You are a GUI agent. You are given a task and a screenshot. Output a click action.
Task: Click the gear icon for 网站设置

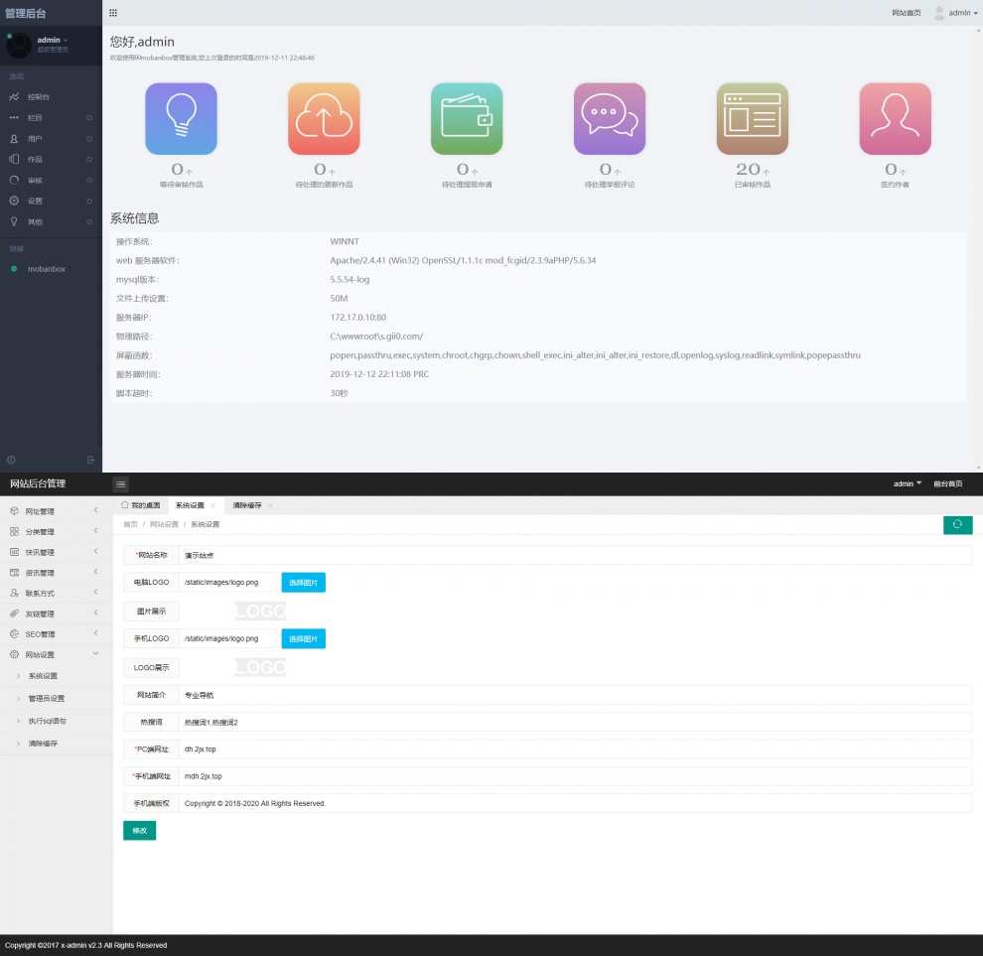[15, 654]
